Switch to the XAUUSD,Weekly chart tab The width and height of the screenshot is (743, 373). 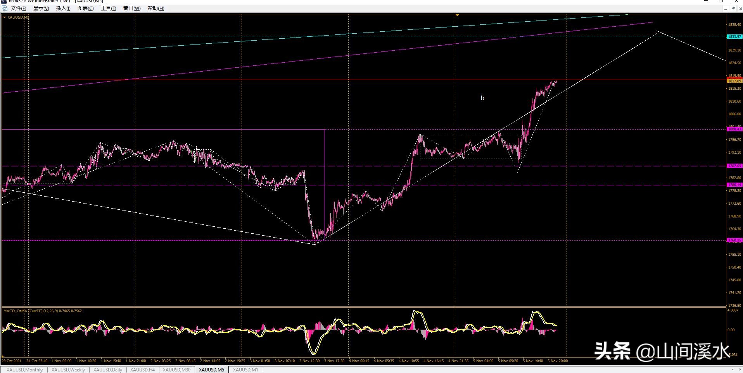click(x=68, y=370)
